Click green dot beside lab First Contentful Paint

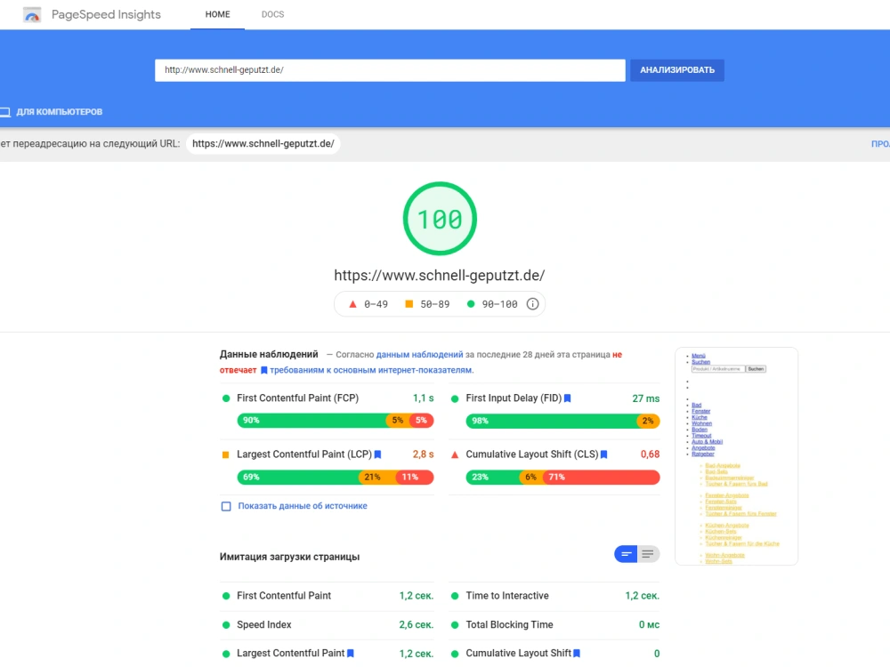click(226, 596)
